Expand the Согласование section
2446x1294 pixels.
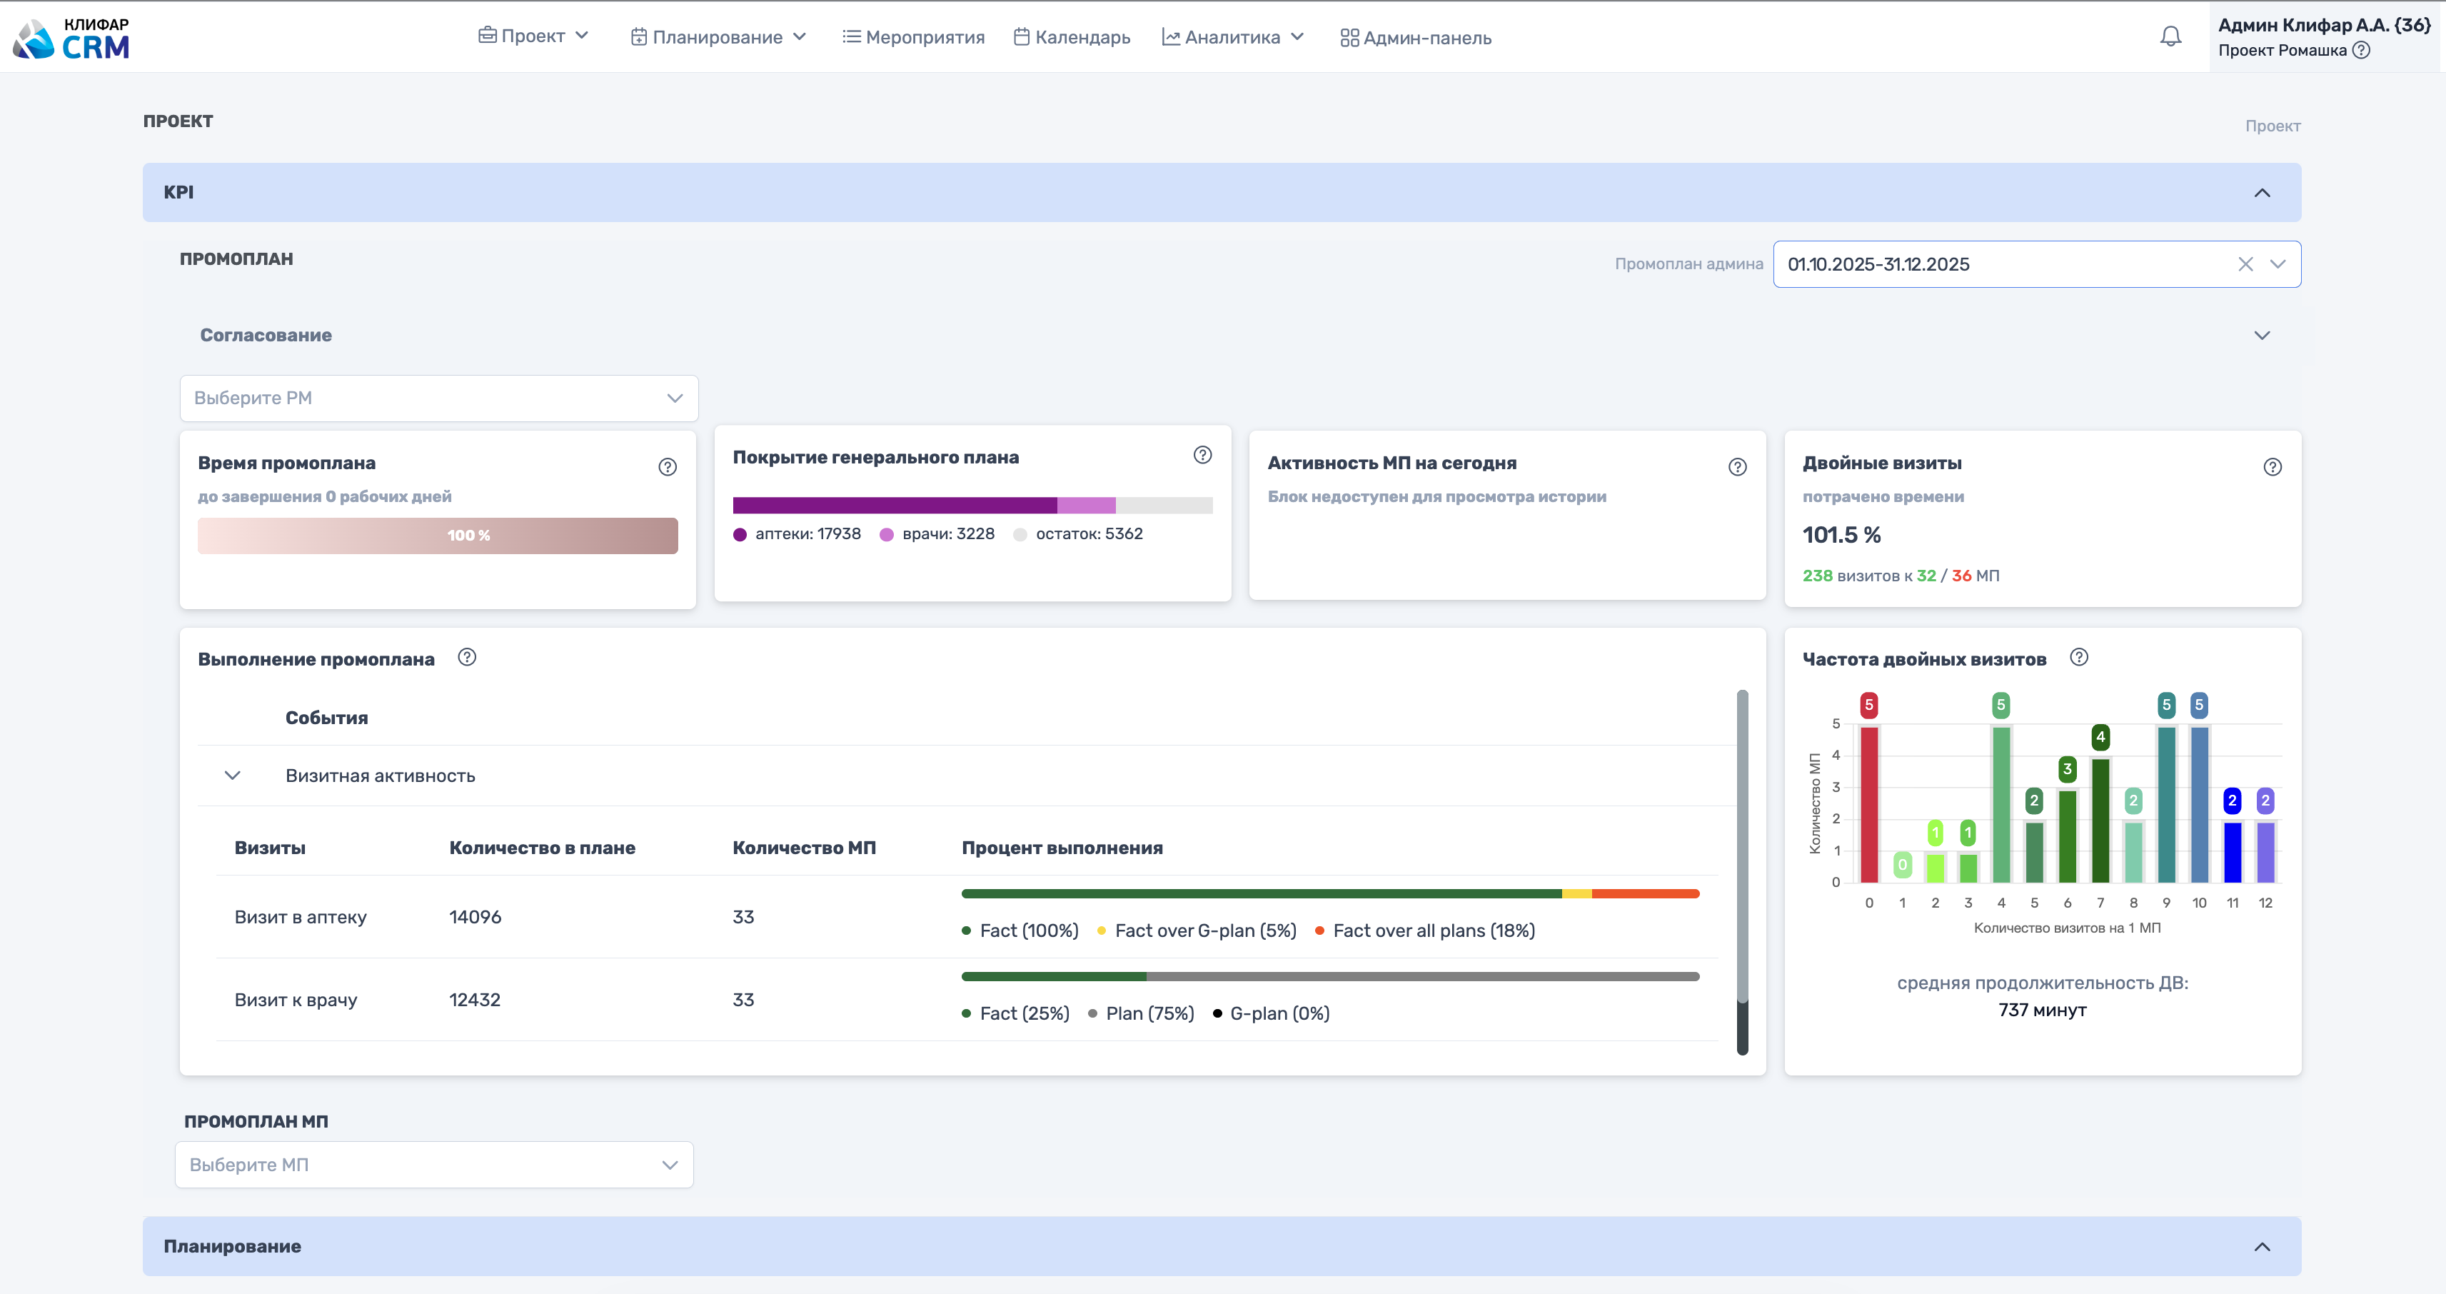(2262, 336)
